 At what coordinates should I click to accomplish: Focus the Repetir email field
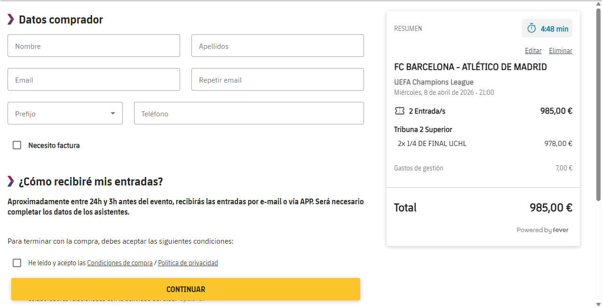pyautogui.click(x=277, y=79)
